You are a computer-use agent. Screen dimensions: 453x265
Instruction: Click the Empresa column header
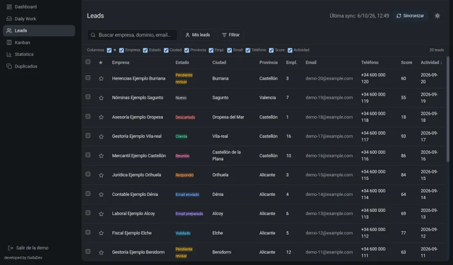pos(121,62)
